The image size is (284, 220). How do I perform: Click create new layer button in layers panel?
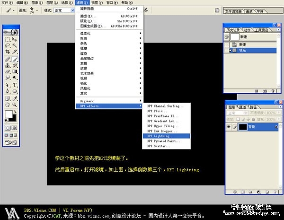(267, 192)
